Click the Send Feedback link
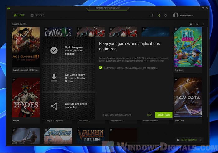The height and width of the screenshot is (153, 218). [189, 140]
